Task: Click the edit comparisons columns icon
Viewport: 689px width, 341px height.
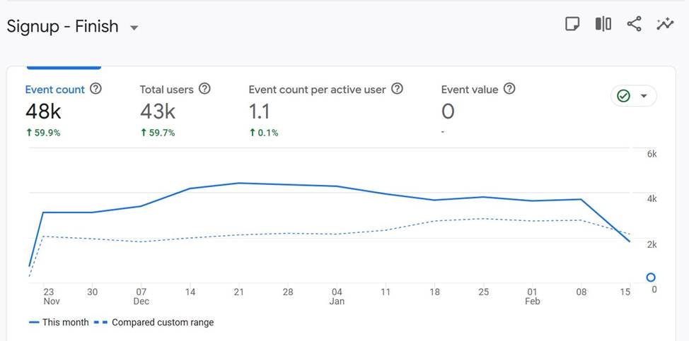Action: click(x=603, y=25)
